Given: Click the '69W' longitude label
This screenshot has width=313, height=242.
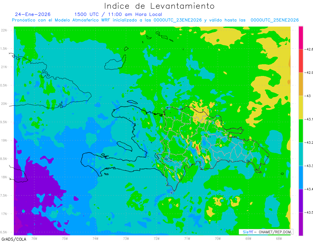Looking at the screenshot, I should click(248, 238).
